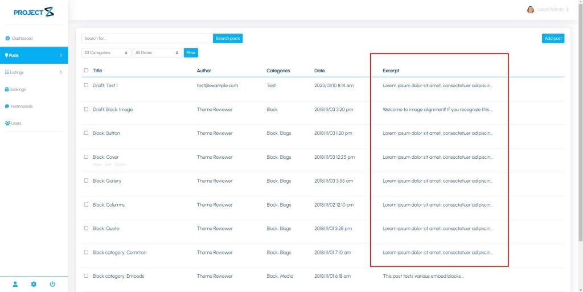Click the Add post button
The height and width of the screenshot is (292, 583).
[x=553, y=38]
